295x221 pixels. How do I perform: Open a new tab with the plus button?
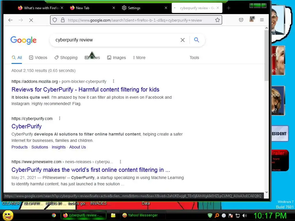228,8
